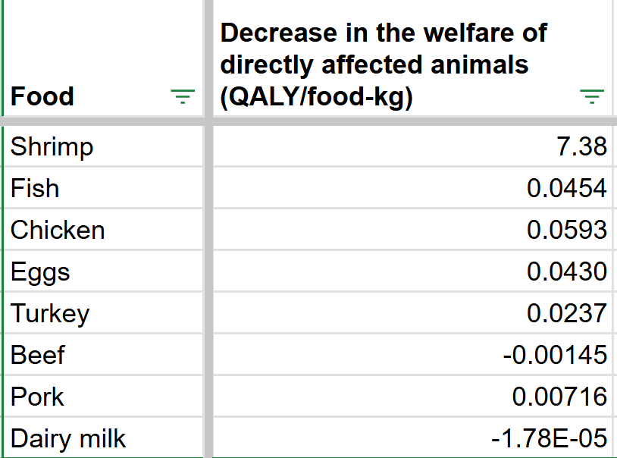This screenshot has width=617, height=458.
Task: Open the welfare decrease column filter icon
Action: point(592,96)
